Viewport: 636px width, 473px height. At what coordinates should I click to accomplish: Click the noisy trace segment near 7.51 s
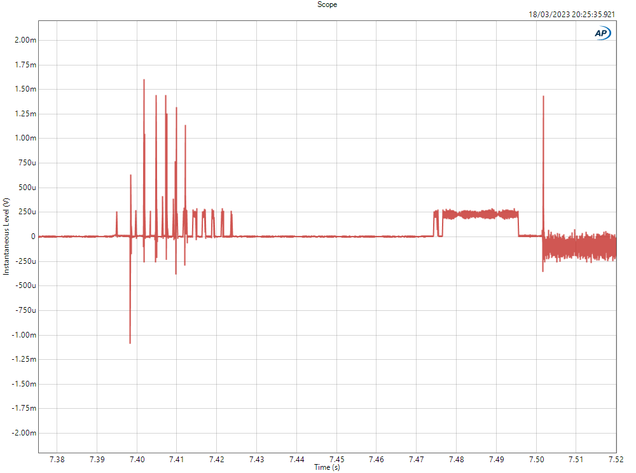click(576, 246)
